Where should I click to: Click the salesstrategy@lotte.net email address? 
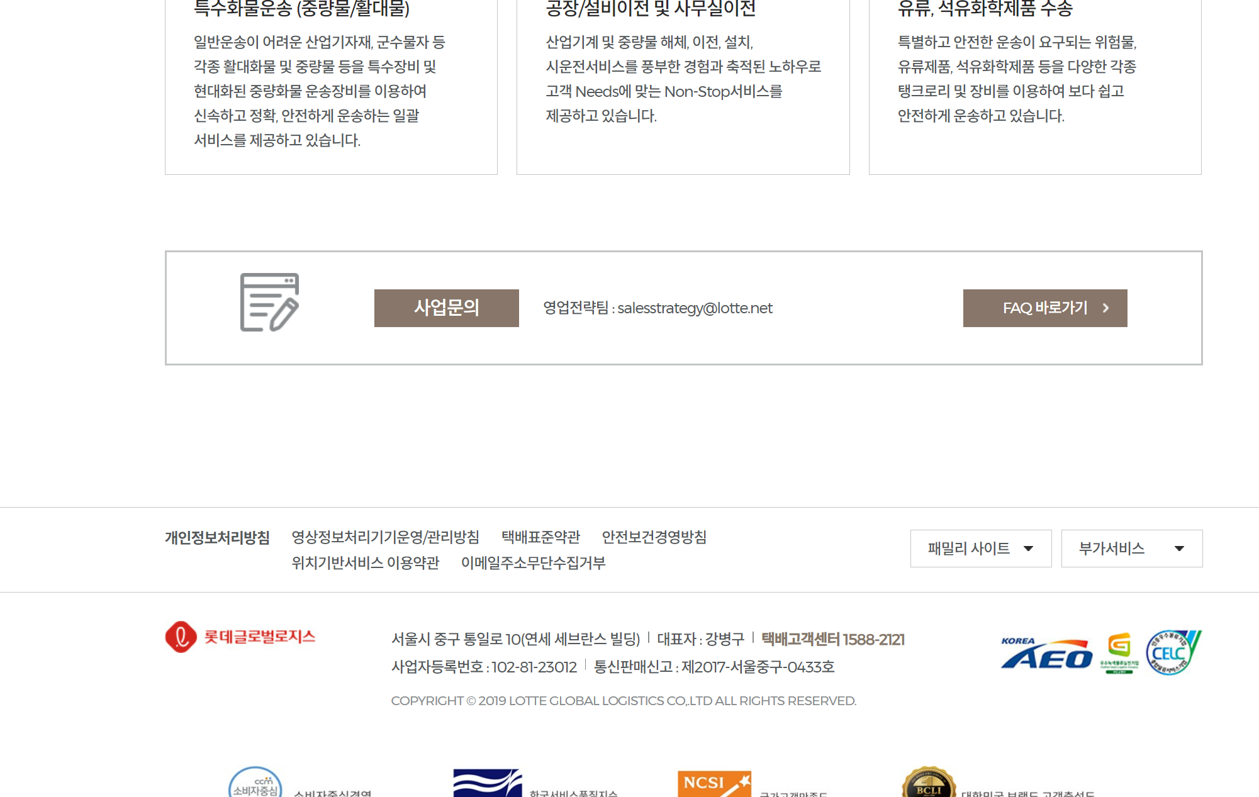pos(695,308)
